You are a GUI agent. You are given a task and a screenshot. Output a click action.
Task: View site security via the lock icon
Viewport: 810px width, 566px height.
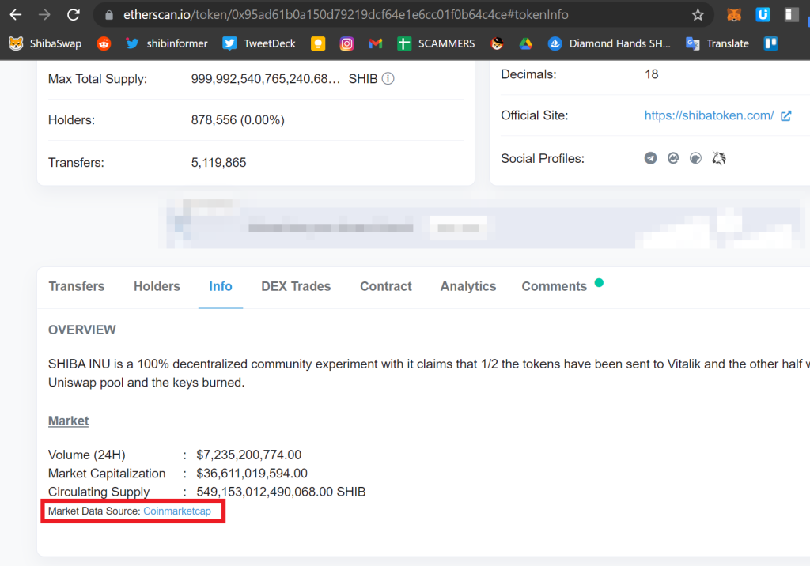109,15
